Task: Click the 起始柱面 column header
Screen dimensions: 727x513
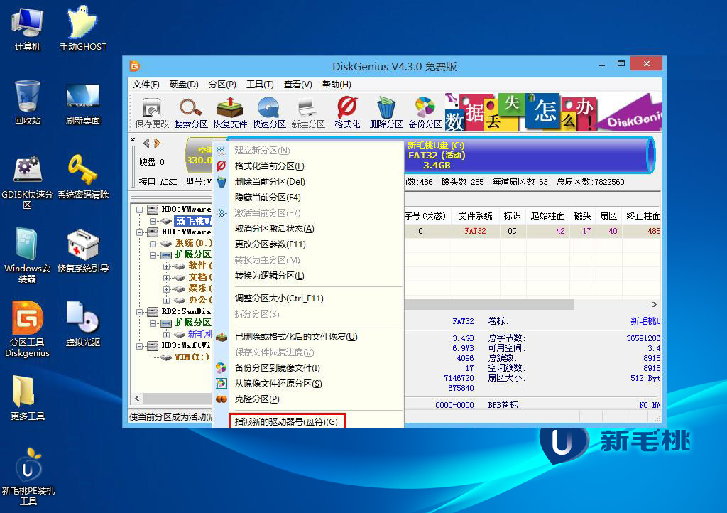Action: coord(547,216)
